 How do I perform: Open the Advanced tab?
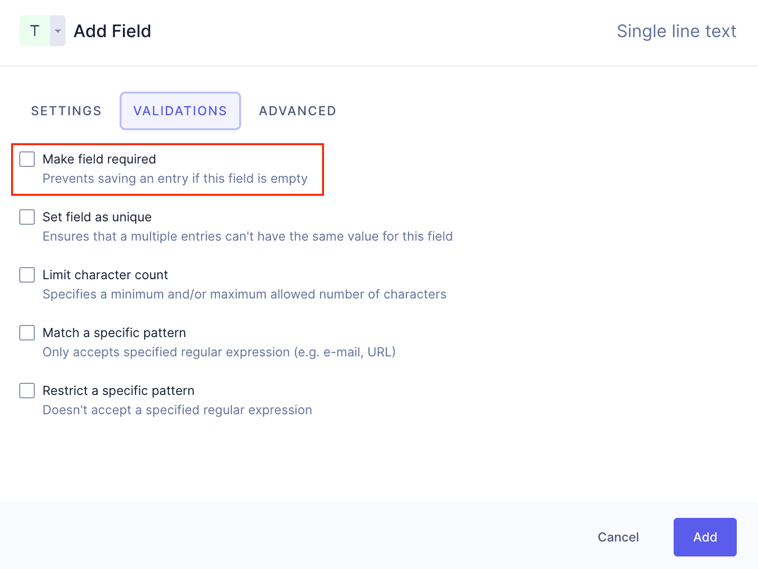coord(297,111)
